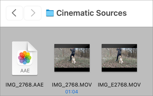Click the 01:04 duration under IMG_2768.MOV
153x96 pixels.
point(72,92)
